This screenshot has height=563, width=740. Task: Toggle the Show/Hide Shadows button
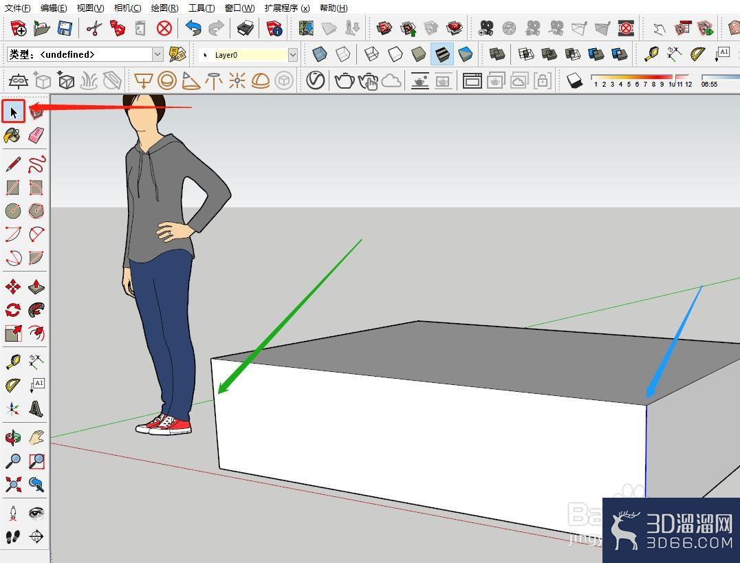pyautogui.click(x=574, y=80)
